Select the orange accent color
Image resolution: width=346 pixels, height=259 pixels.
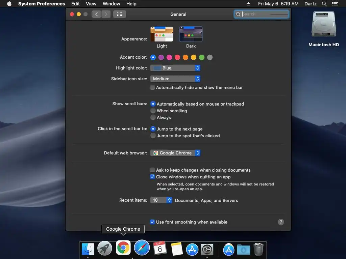(x=186, y=57)
